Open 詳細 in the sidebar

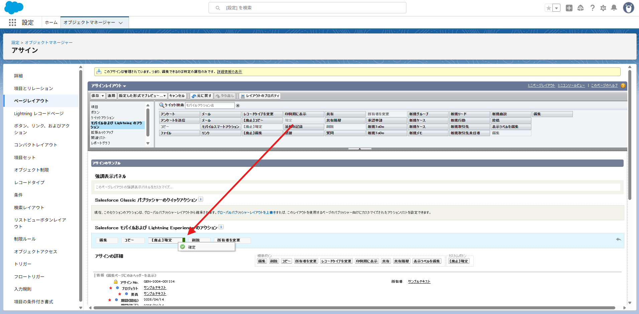click(x=18, y=76)
